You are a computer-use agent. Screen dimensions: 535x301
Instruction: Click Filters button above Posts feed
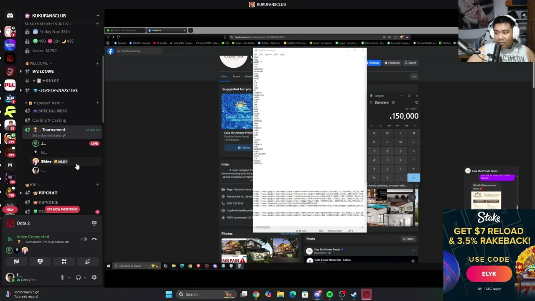tap(408, 239)
